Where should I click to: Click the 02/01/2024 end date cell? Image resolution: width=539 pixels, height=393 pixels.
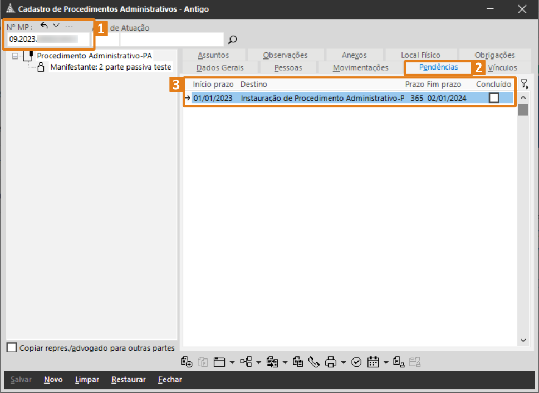coord(447,98)
